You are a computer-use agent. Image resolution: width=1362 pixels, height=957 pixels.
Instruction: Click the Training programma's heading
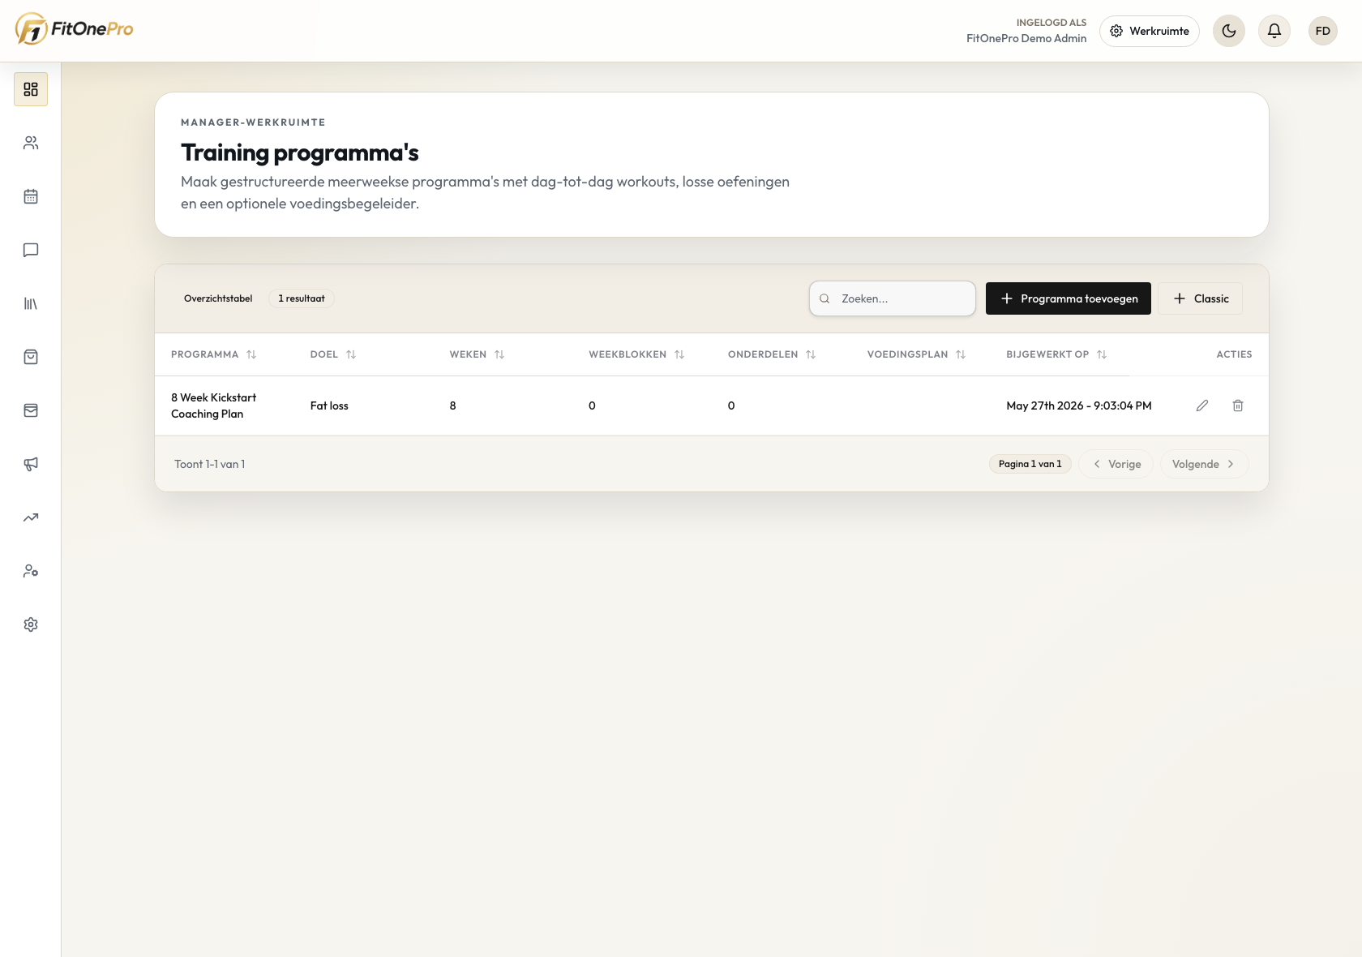click(x=300, y=152)
